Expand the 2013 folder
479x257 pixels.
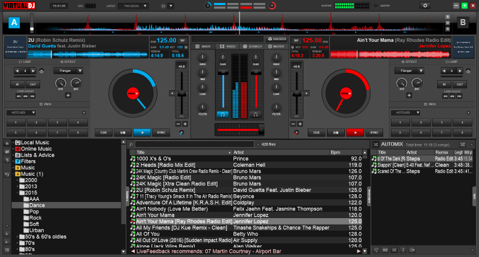pyautogui.click(x=17, y=186)
